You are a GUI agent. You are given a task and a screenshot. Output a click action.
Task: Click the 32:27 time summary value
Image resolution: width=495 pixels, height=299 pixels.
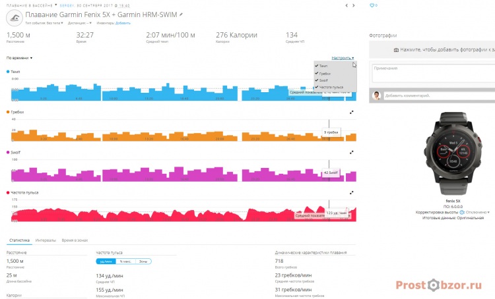tap(85, 36)
